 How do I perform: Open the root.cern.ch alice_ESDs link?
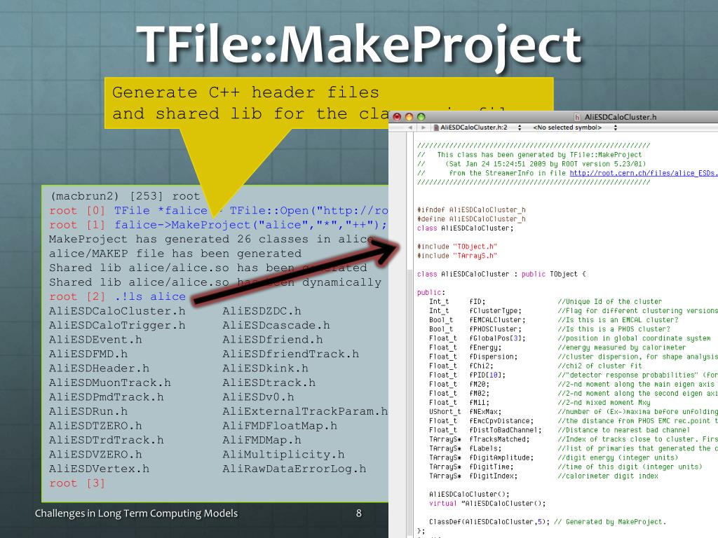644,174
